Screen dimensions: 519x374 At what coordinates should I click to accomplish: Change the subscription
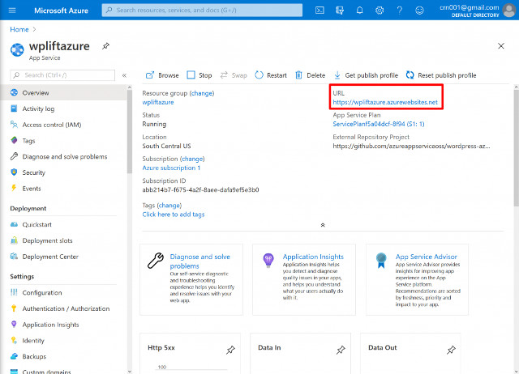[192, 159]
